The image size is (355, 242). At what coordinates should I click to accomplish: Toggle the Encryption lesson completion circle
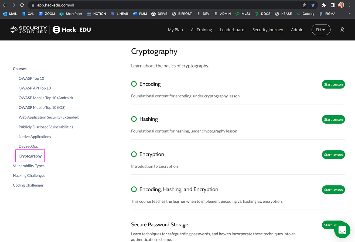tap(134, 154)
